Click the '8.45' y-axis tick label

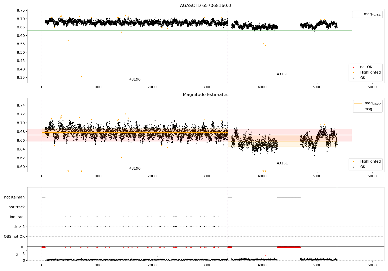click(x=21, y=61)
